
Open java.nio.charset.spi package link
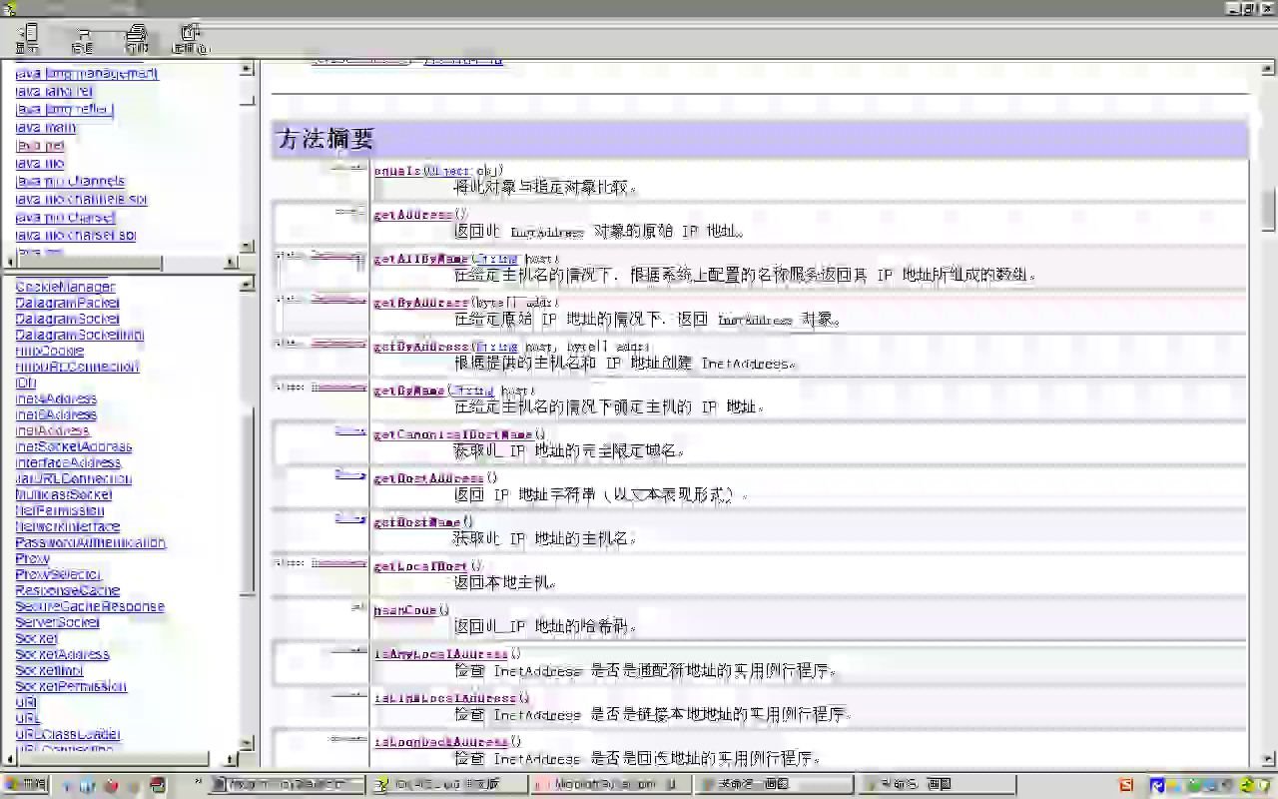(76, 235)
